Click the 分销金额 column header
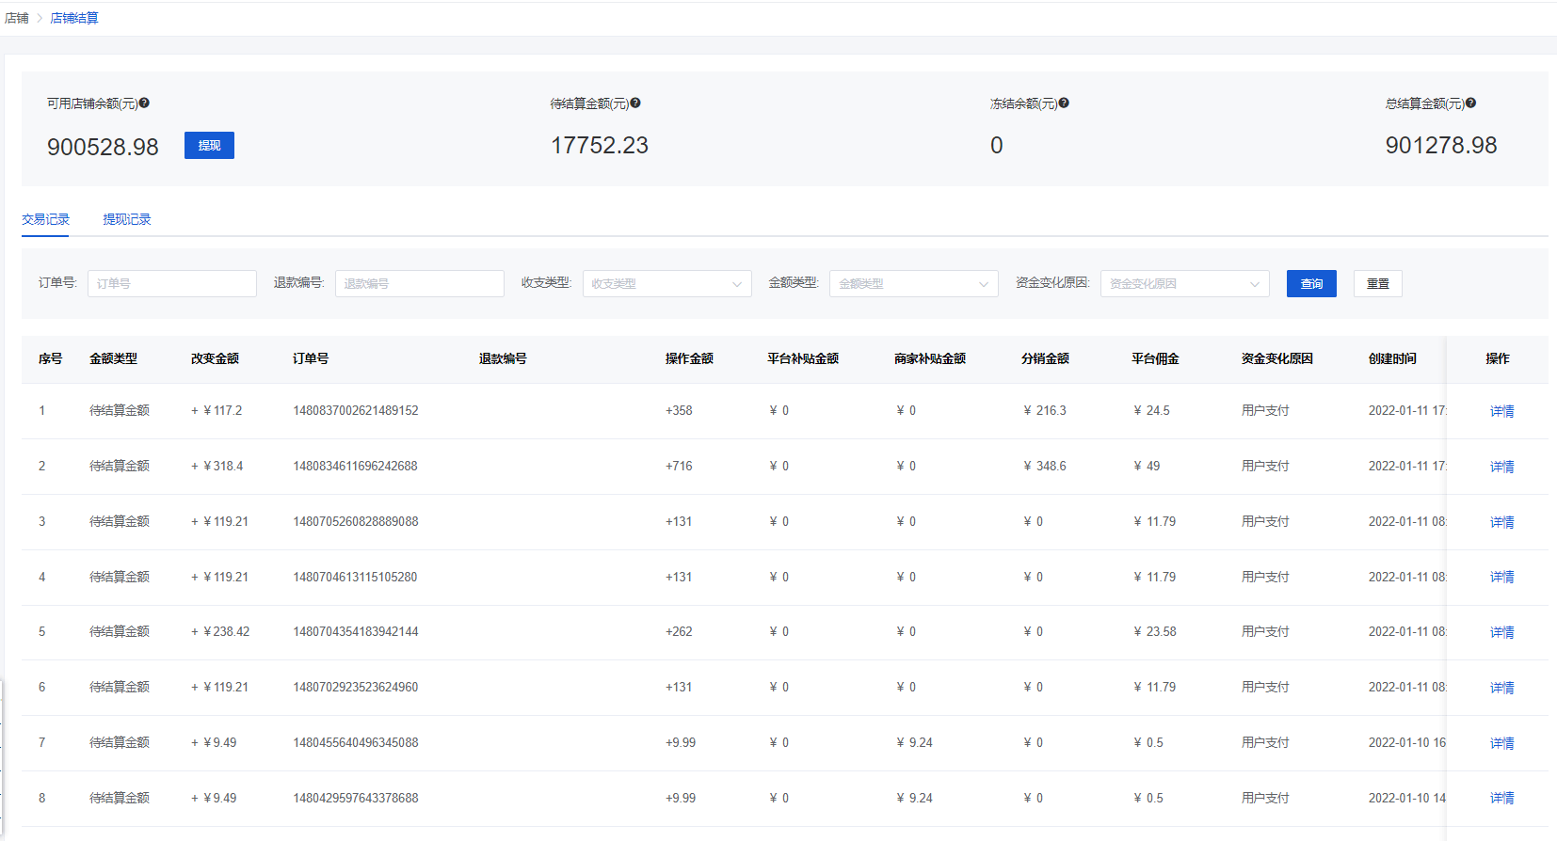The width and height of the screenshot is (1557, 841). [x=1045, y=358]
